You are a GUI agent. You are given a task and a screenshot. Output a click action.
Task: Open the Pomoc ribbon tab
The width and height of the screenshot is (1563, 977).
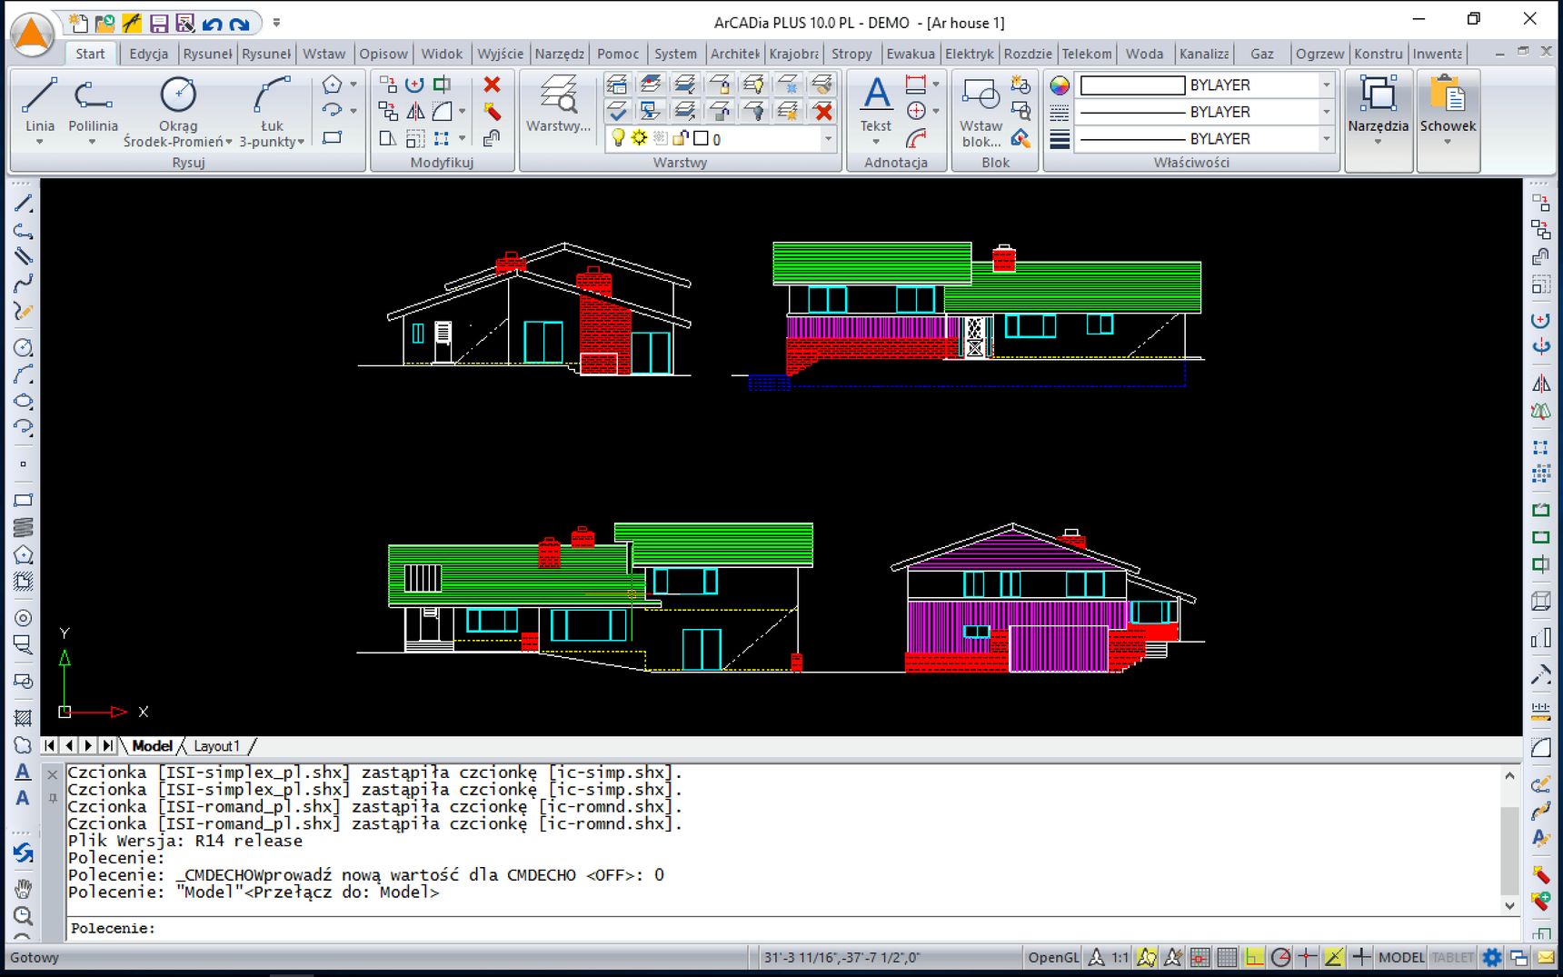click(618, 54)
